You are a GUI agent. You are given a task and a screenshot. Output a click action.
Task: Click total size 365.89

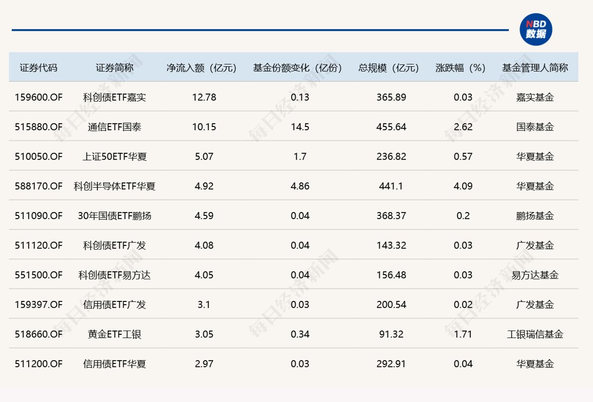click(391, 97)
